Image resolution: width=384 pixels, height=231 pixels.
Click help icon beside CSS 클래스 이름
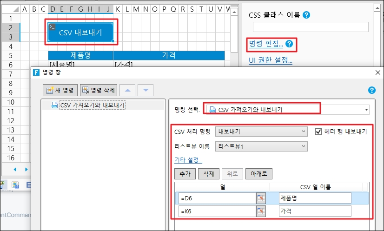pyautogui.click(x=306, y=15)
